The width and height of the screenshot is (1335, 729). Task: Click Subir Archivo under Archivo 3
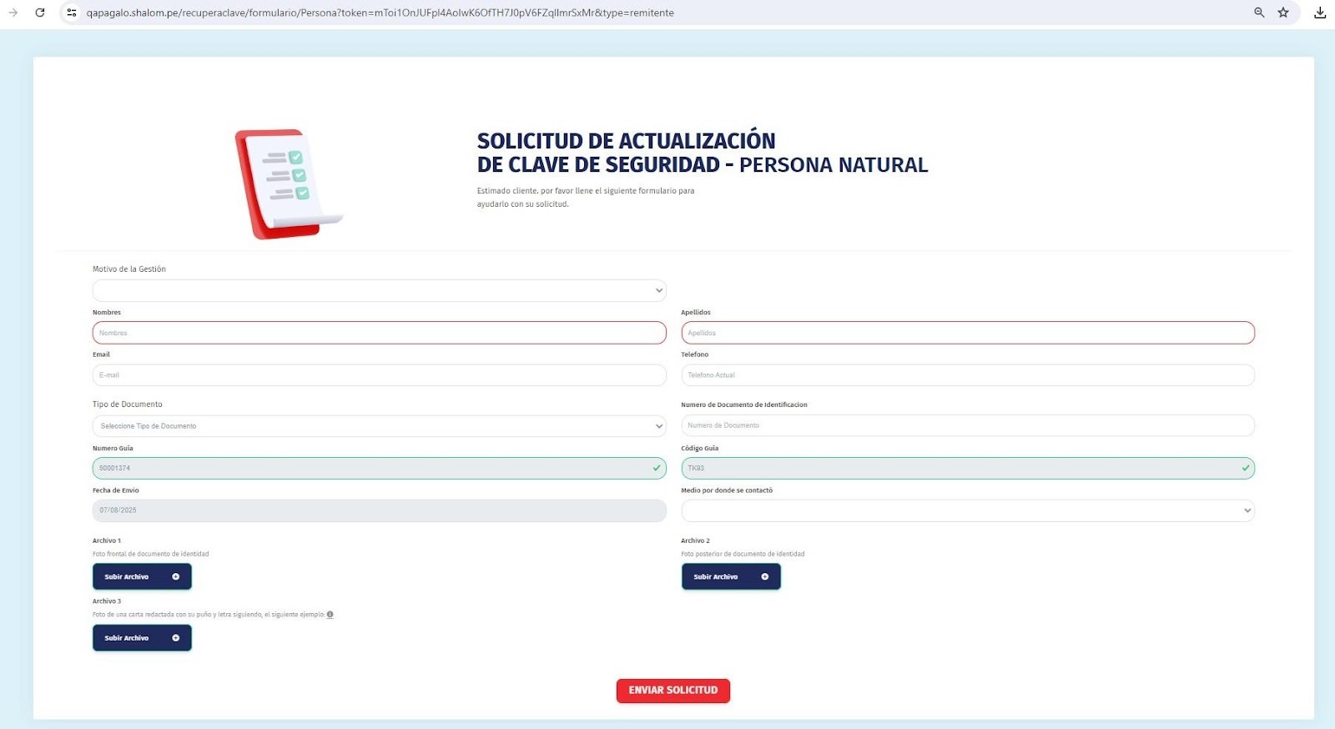click(x=142, y=638)
